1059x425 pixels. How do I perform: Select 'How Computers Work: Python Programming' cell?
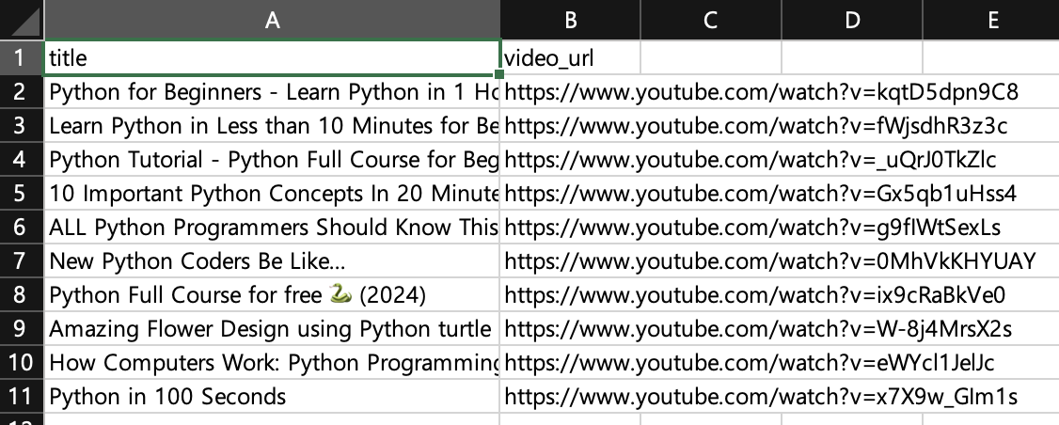[272, 362]
